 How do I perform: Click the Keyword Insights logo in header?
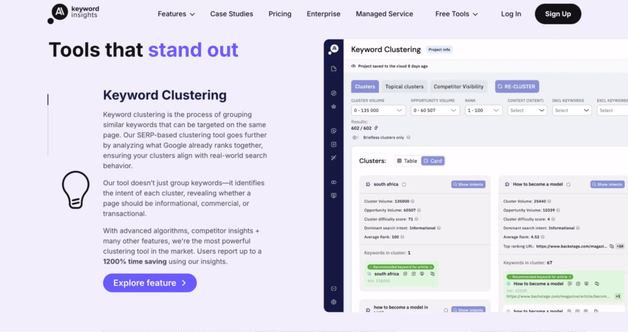pos(73,13)
